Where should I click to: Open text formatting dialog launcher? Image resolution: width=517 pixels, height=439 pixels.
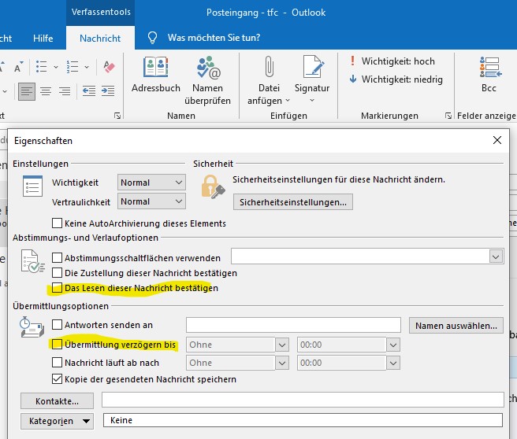[x=117, y=116]
